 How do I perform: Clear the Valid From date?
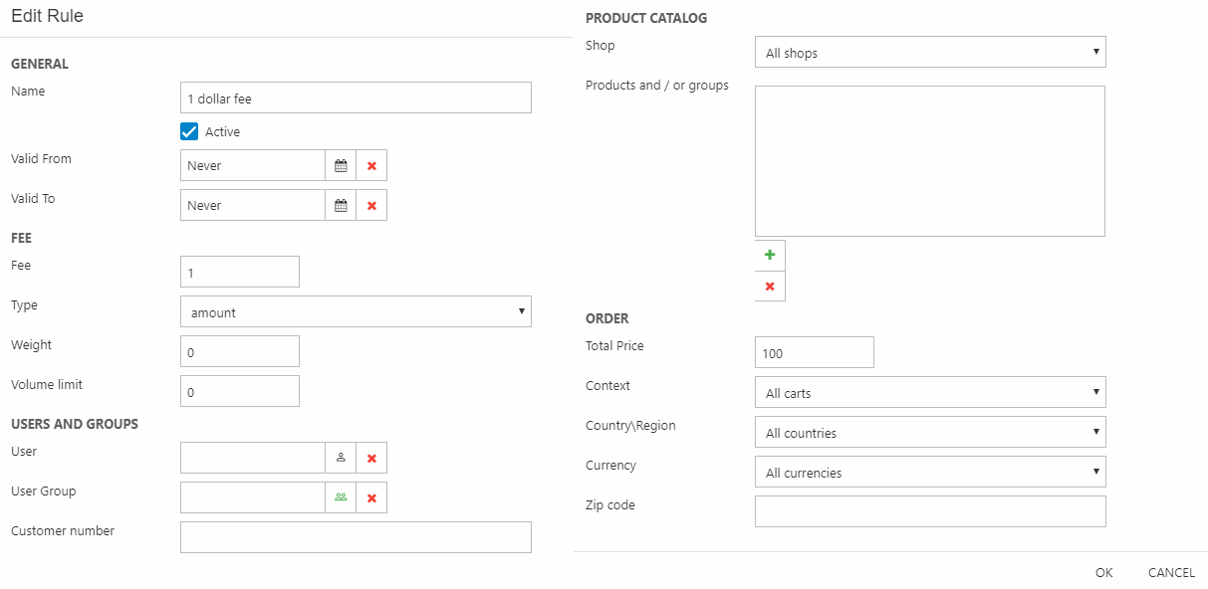coord(371,165)
